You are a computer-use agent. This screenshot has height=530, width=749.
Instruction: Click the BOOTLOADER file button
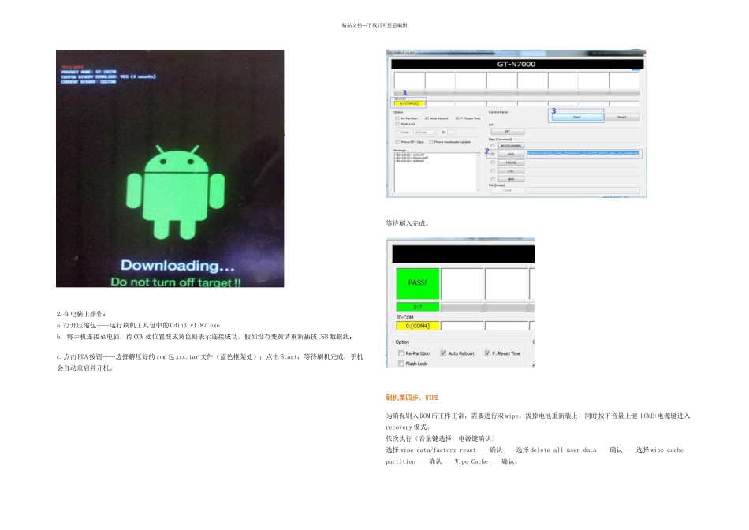[x=510, y=145]
